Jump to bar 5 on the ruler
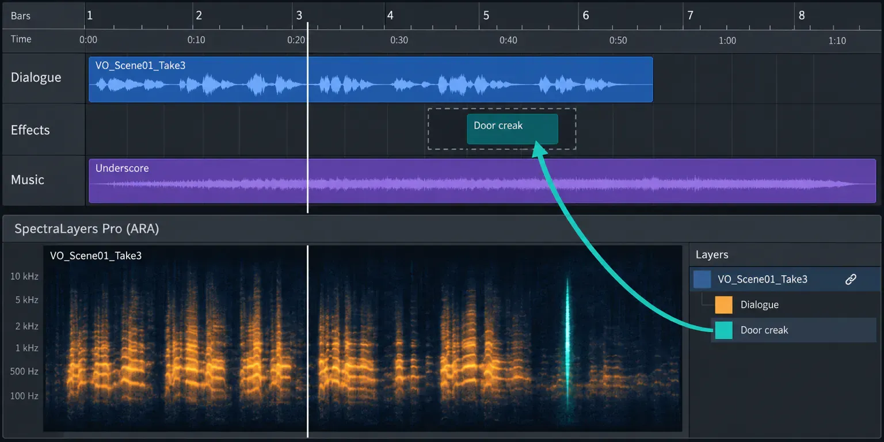The height and width of the screenshot is (442, 884). pyautogui.click(x=486, y=16)
